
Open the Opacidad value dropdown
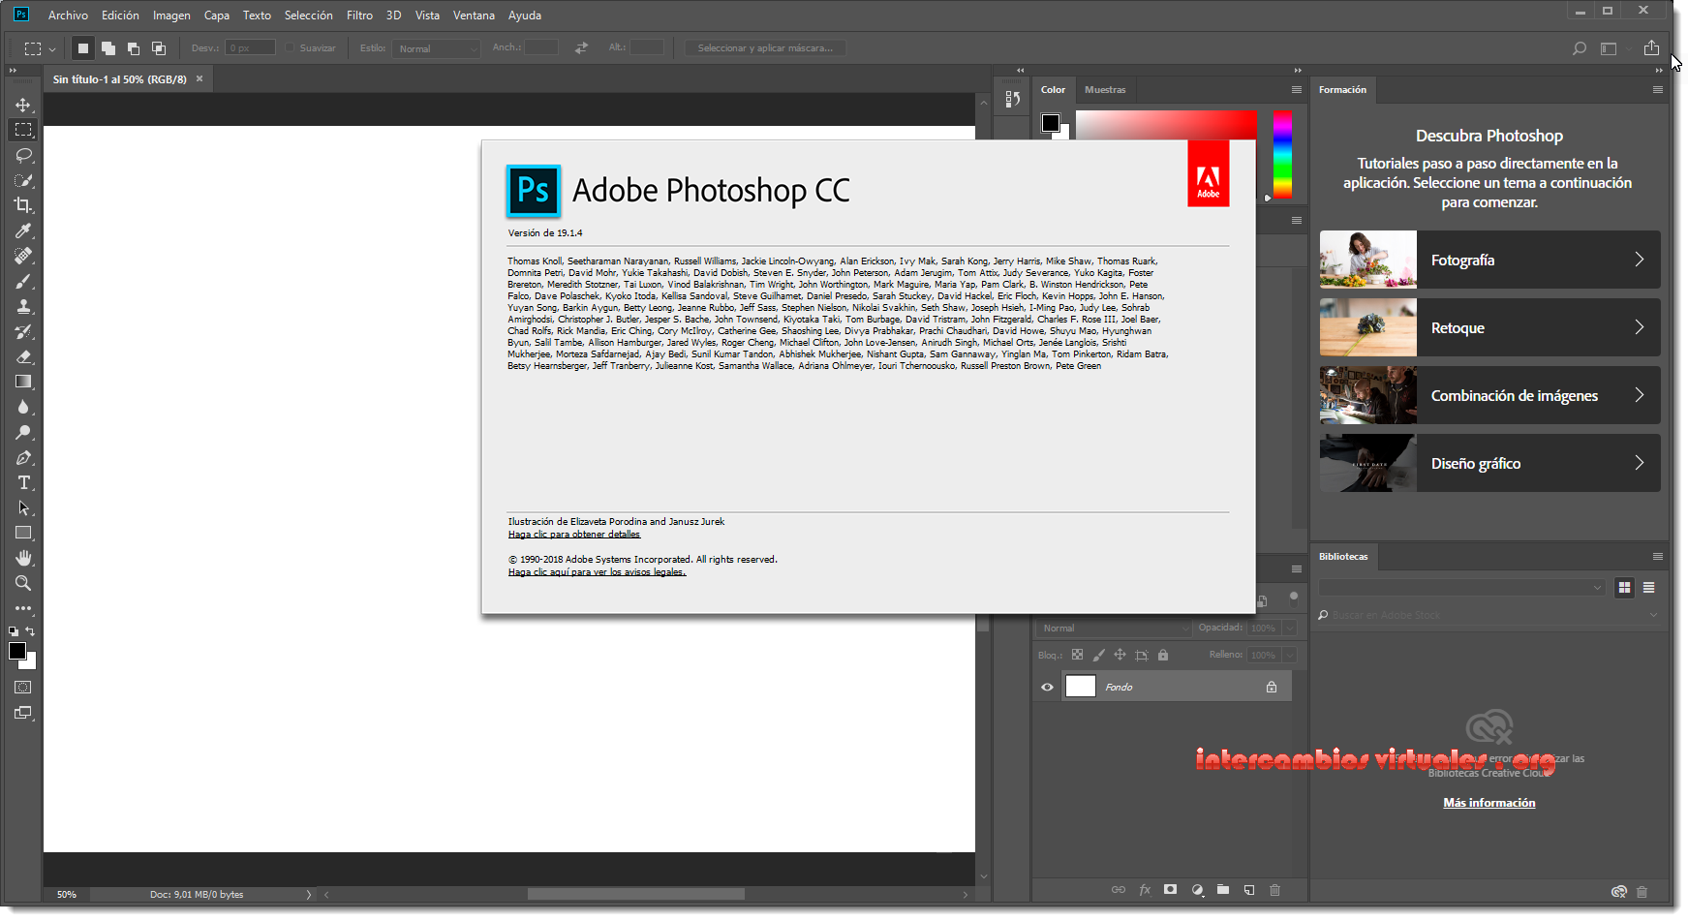[1290, 629]
